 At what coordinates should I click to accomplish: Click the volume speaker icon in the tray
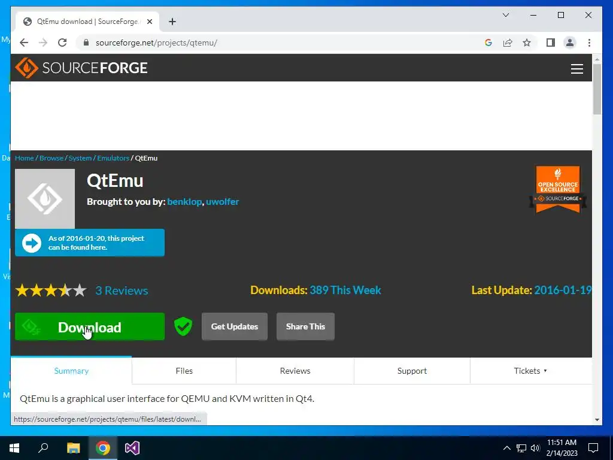coord(535,448)
